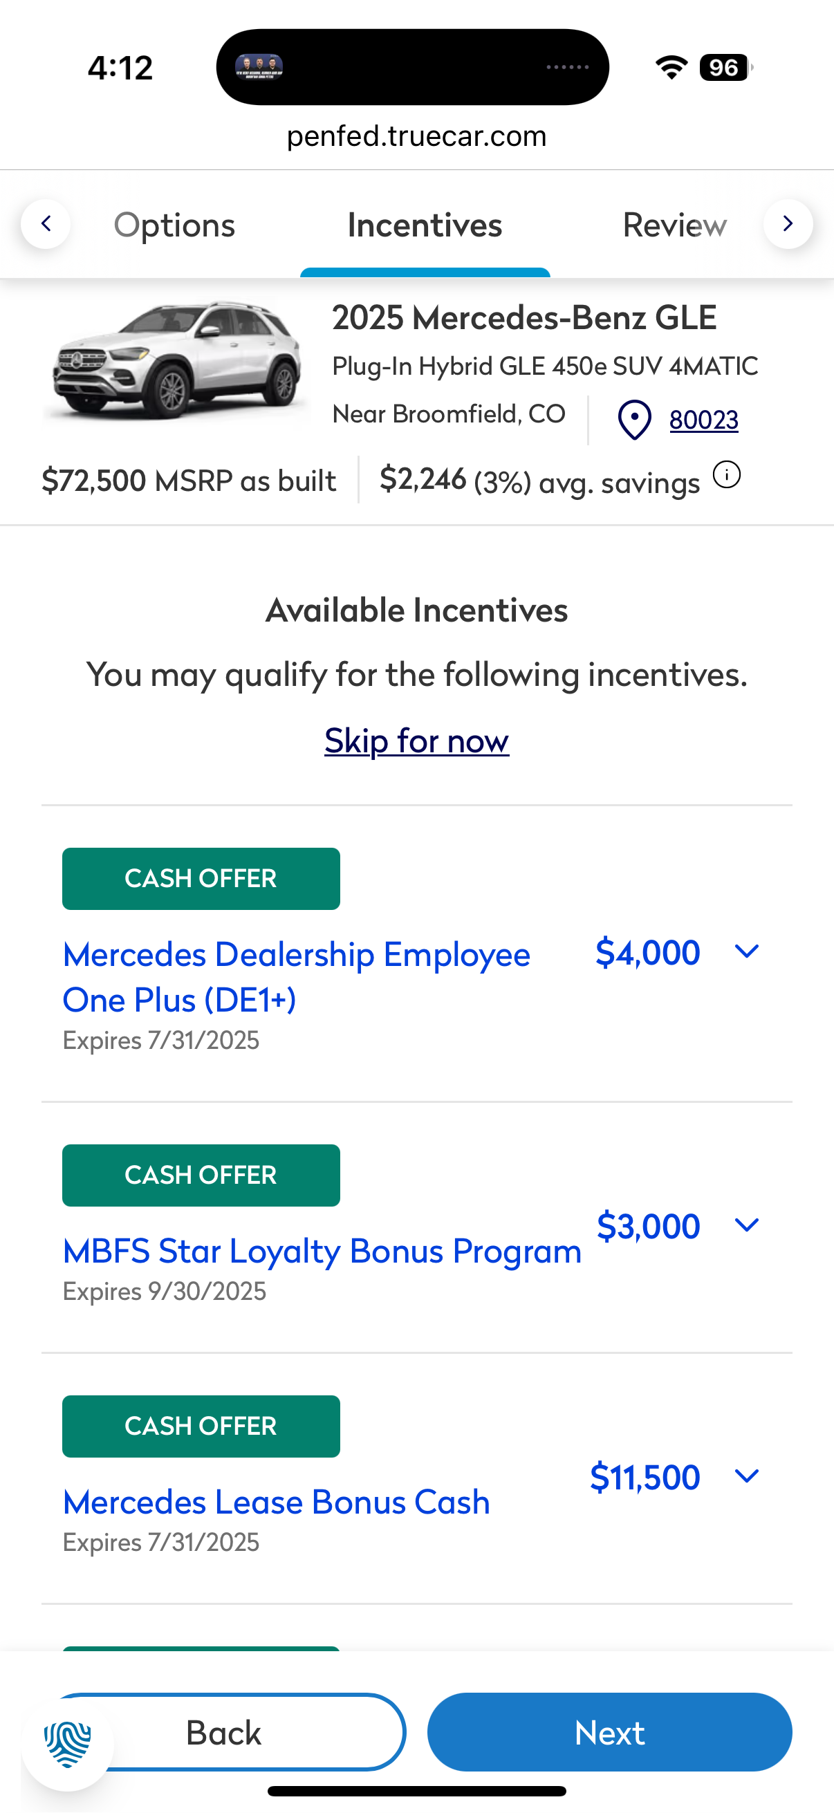Screen dimensions: 834x1813
Task: Expand the $3,000 Star Loyalty chevron
Action: [x=746, y=1225]
